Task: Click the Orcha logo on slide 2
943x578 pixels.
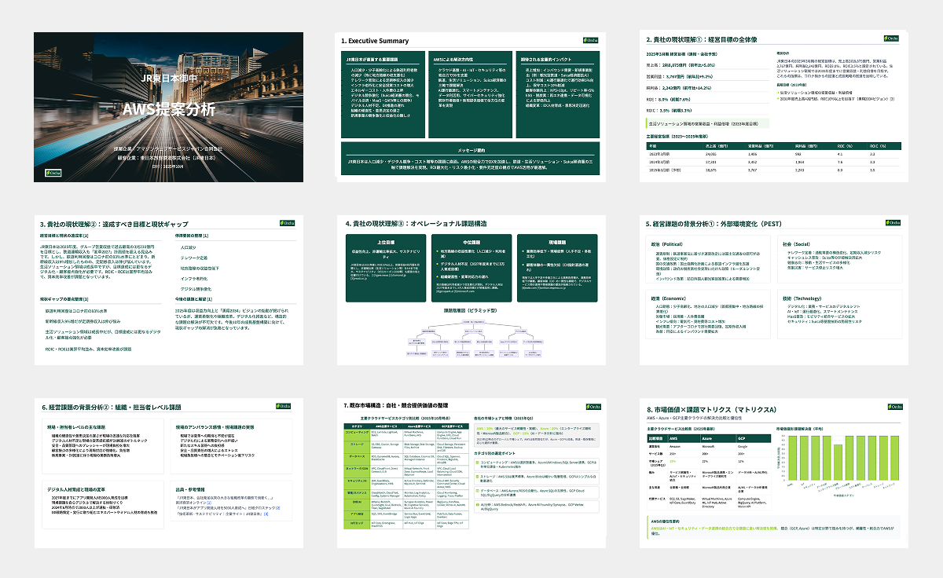Action: (893, 38)
